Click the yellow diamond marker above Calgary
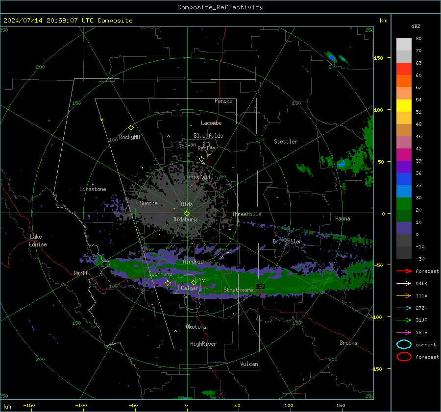Image resolution: width=441 pixels, height=412 pixels. [x=194, y=282]
